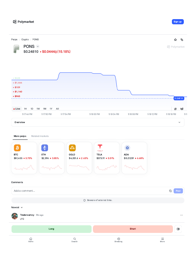Click the $965 trade label on chart
The width and height of the screenshot is (196, 254).
[17, 96]
